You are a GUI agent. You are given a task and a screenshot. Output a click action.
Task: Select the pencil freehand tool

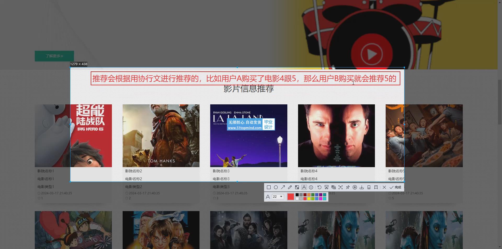tap(290, 187)
